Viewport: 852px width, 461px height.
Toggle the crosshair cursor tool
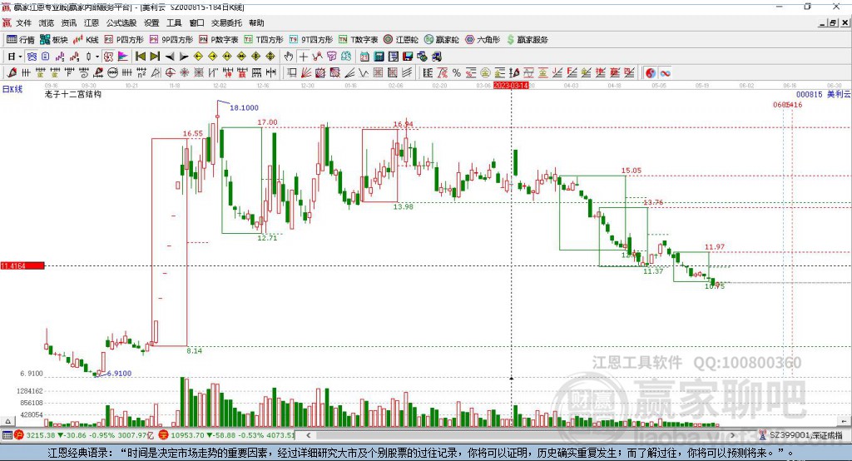pyautogui.click(x=304, y=57)
